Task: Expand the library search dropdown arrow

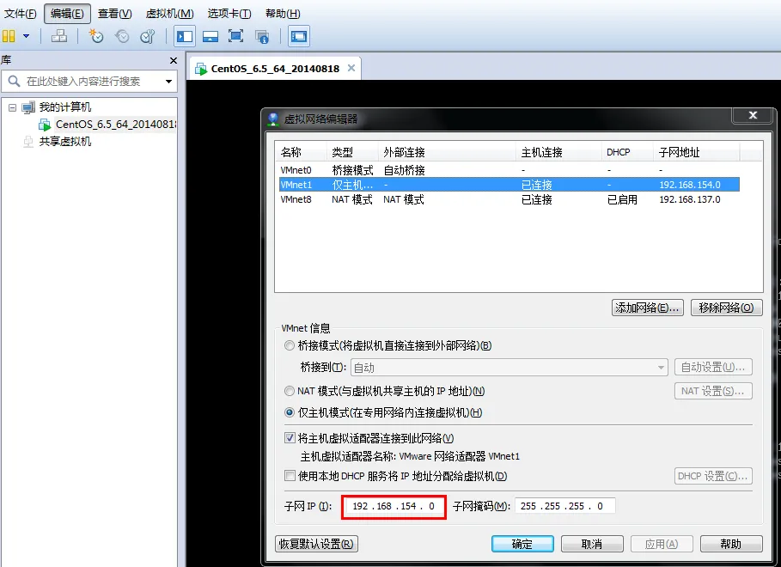Action: coord(169,82)
